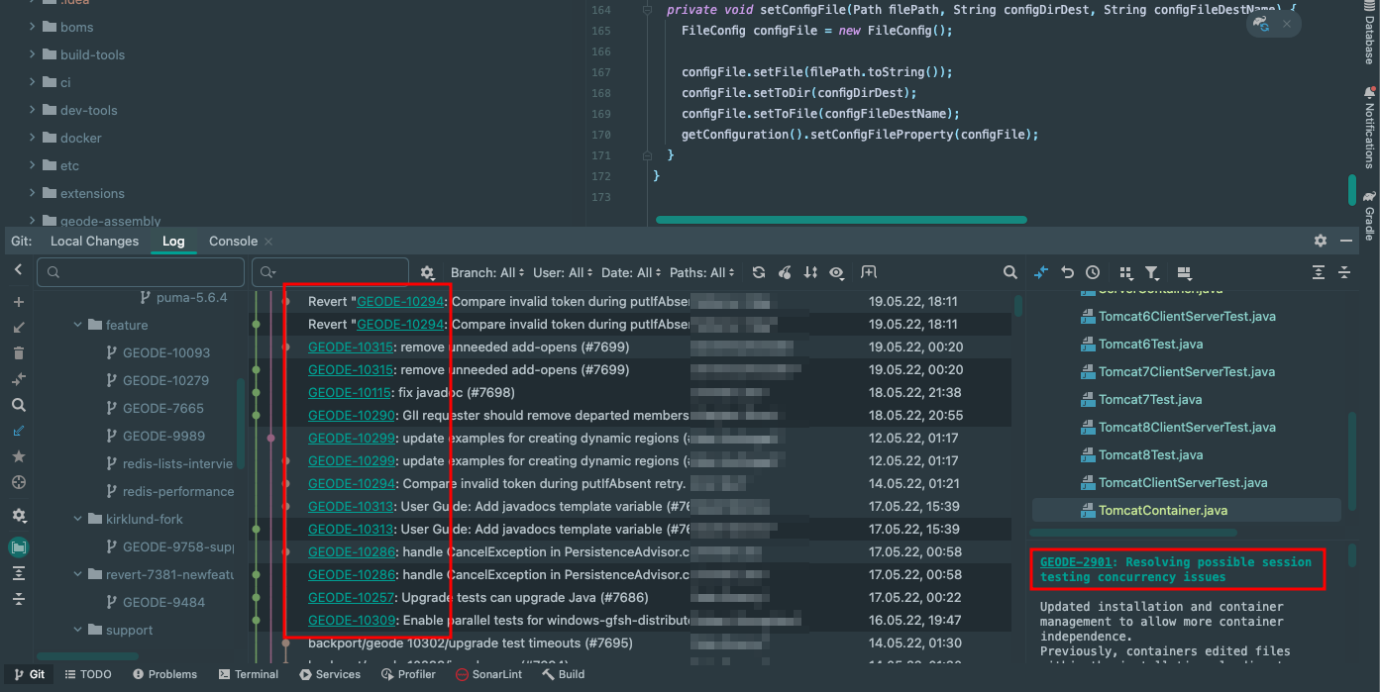Screen dimensions: 1380x692
Task: Open the Terminal tool window tab
Action: pyautogui.click(x=248, y=674)
